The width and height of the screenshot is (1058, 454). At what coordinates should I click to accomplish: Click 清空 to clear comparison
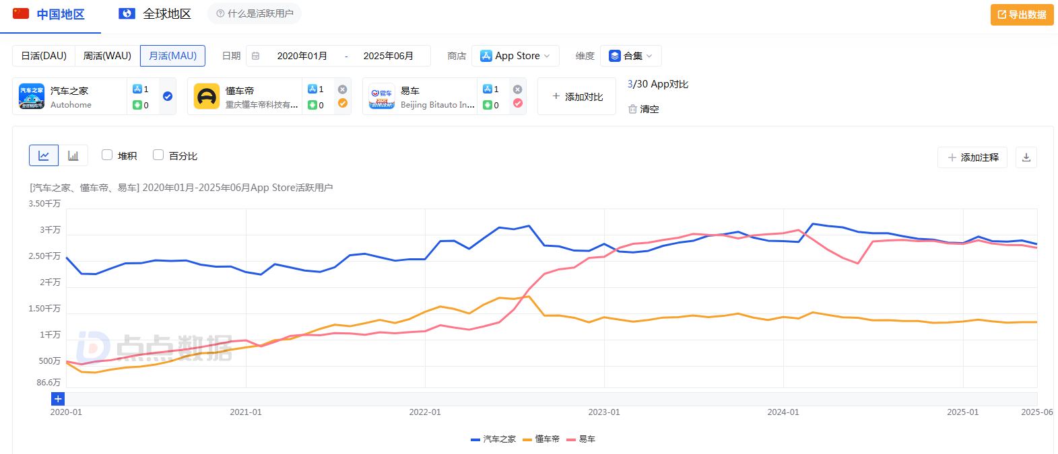[x=644, y=109]
